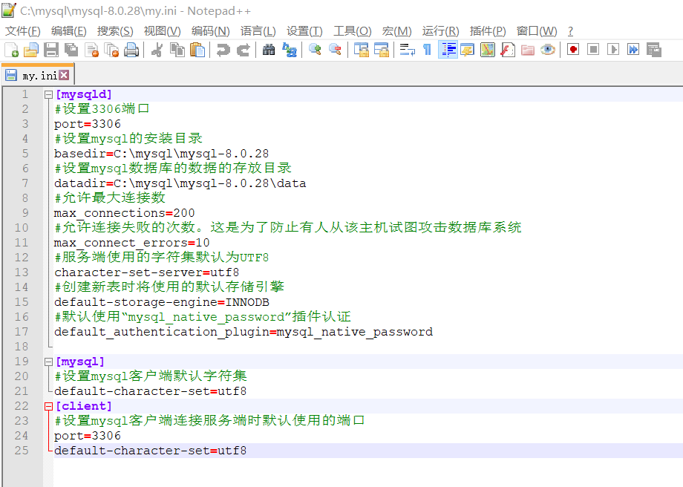Click the Close All documents icon
This screenshot has width=683, height=487.
tap(112, 50)
